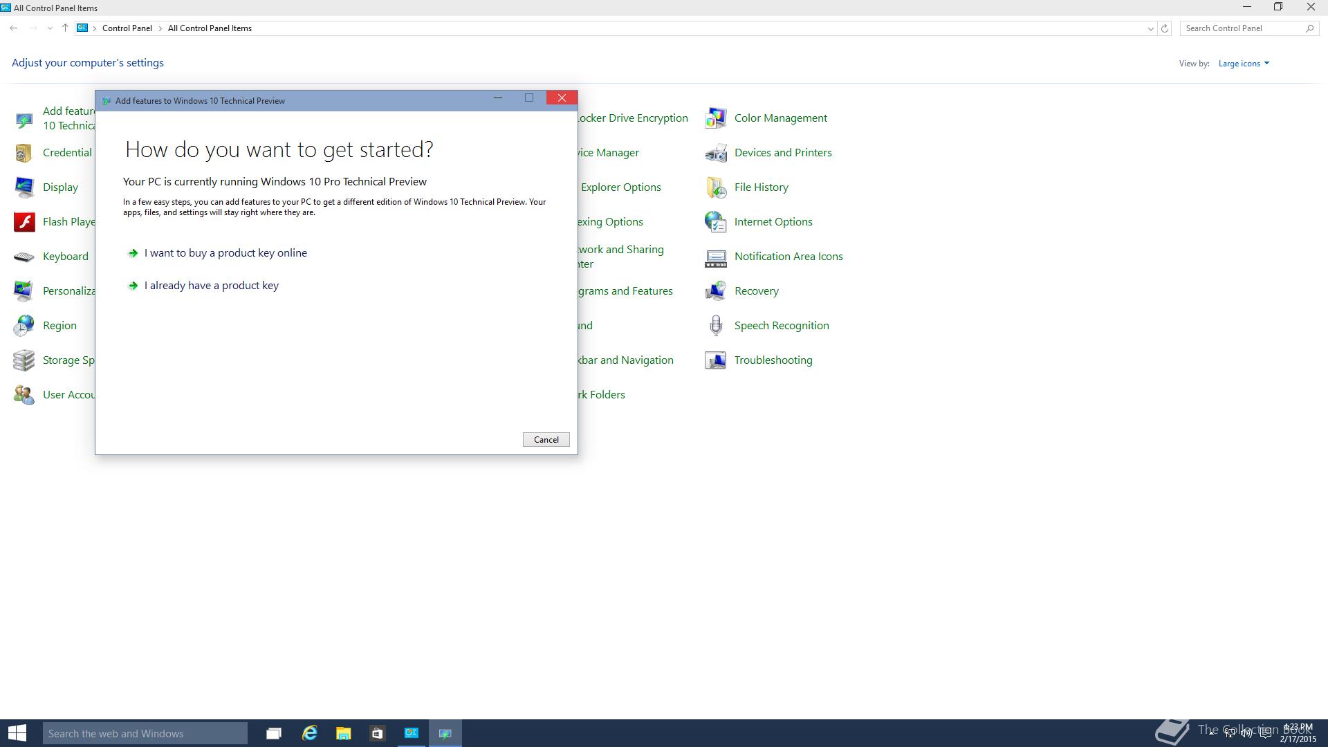Open the Store from taskbar
1328x747 pixels.
point(377,733)
